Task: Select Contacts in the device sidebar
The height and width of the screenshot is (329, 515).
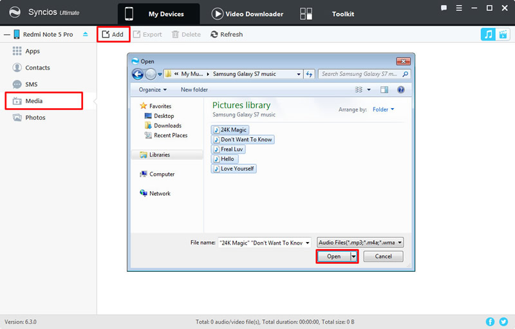Action: (31, 68)
